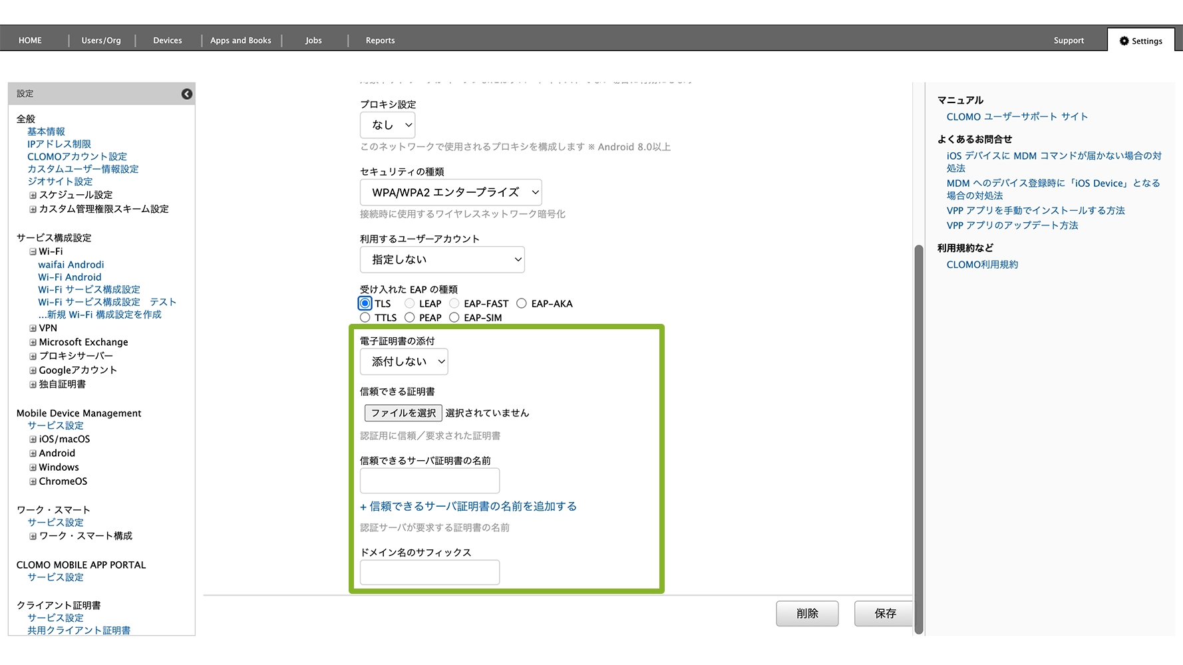This screenshot has width=1183, height=665.
Task: Expand the Microsoft Exchange plus icon
Action: pos(33,342)
